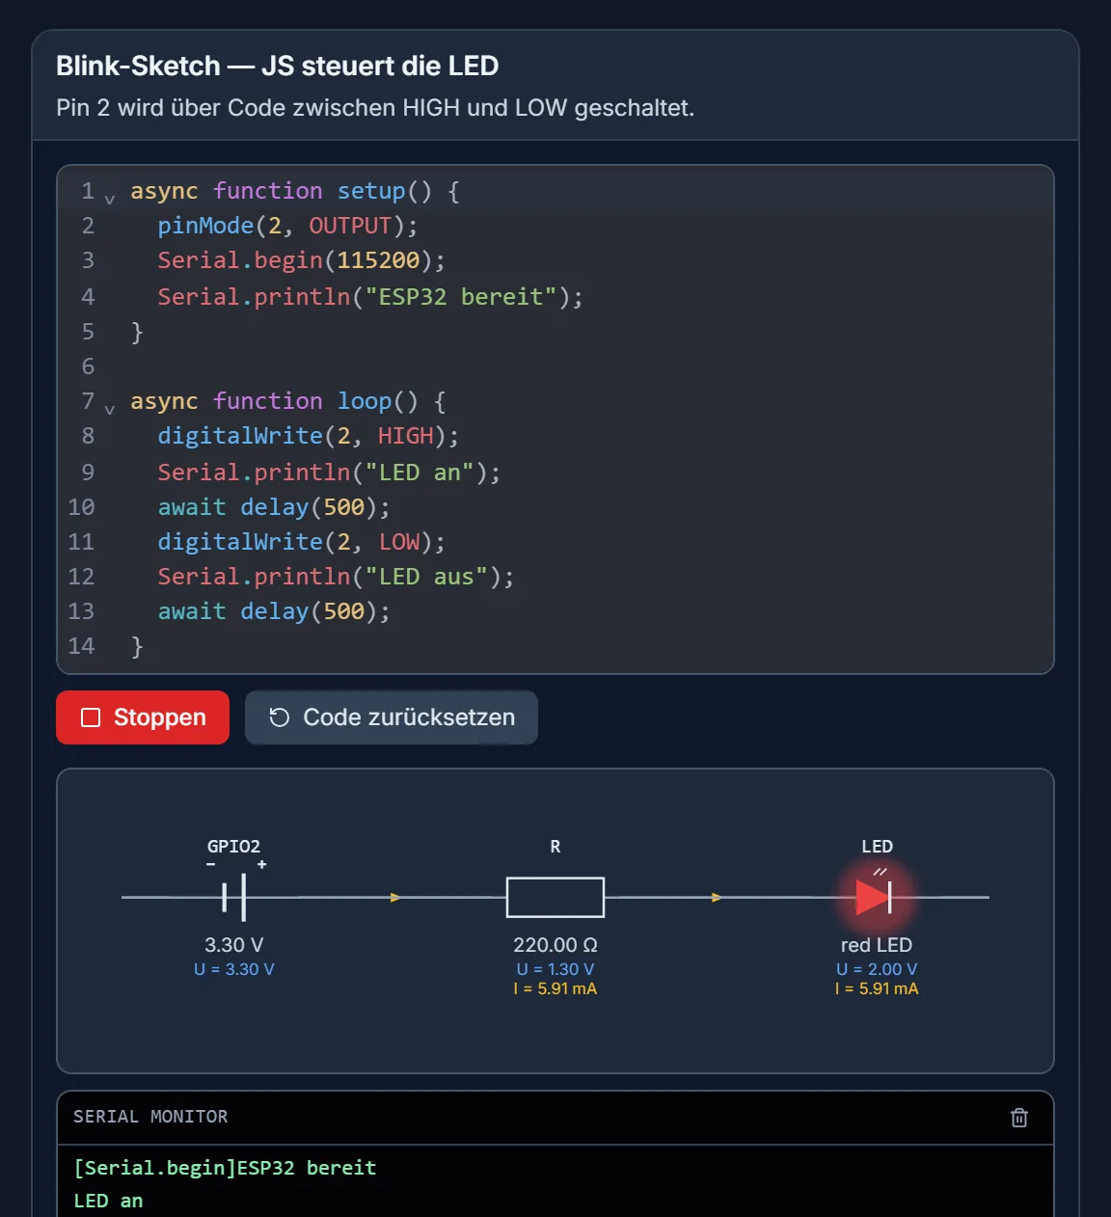Click the "red LED" component label
The image size is (1111, 1217).
click(877, 945)
